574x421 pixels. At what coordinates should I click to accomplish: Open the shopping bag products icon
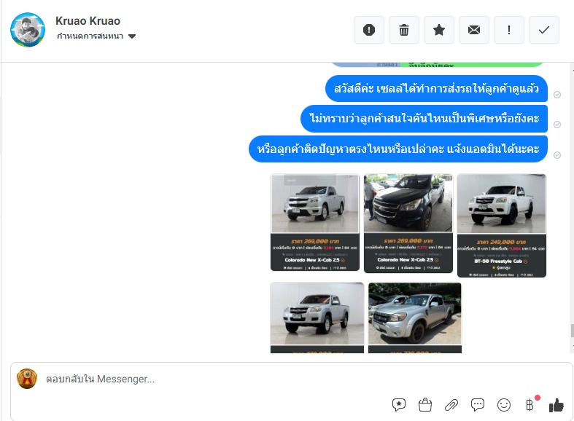[x=425, y=404]
